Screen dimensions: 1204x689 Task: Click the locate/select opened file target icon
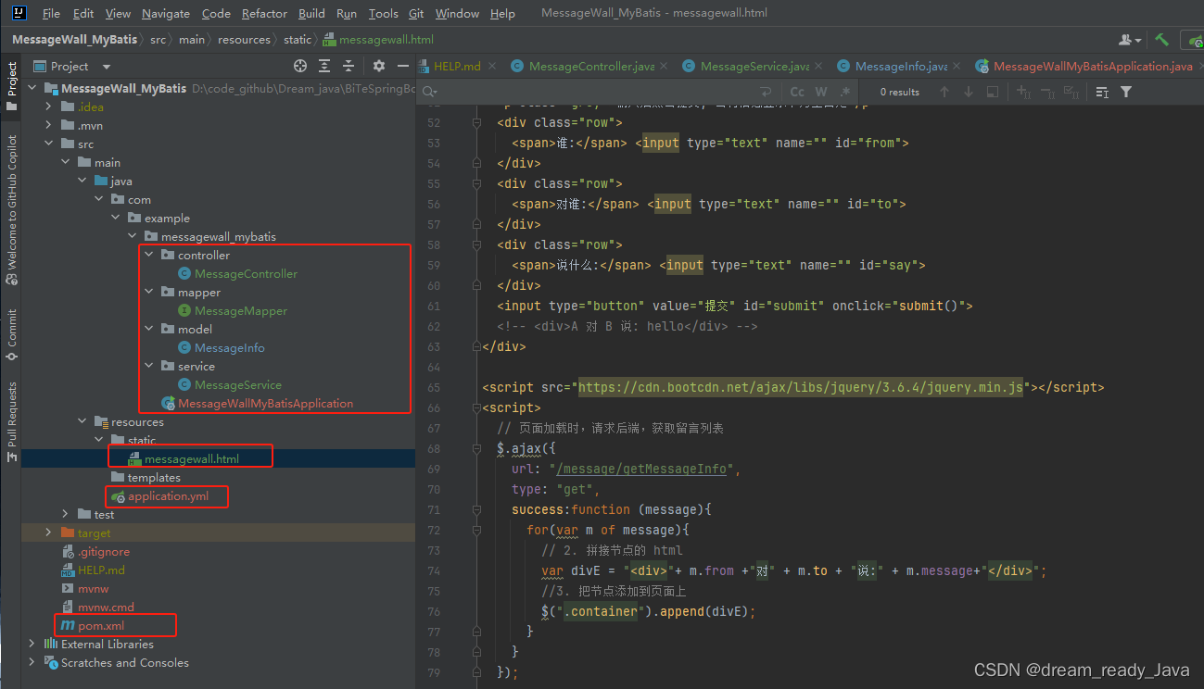coord(300,66)
